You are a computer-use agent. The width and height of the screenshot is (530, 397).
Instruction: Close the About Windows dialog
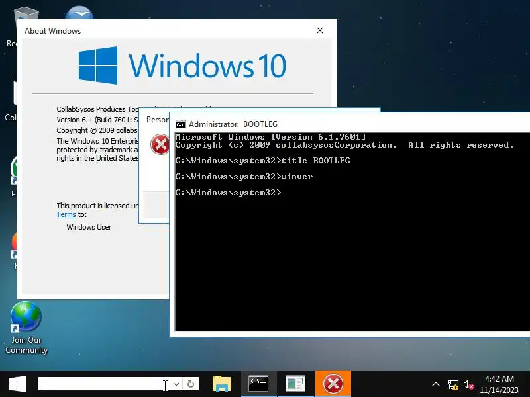[x=320, y=30]
